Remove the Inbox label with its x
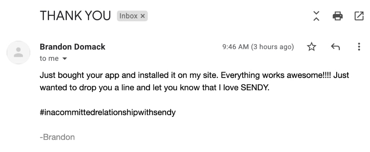 pos(142,16)
